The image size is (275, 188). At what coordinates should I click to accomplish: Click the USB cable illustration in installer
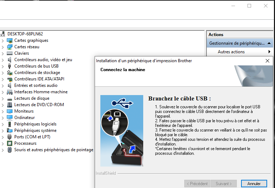122,131
